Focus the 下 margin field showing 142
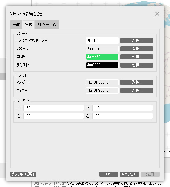This screenshot has height=187, width=170. [123, 108]
